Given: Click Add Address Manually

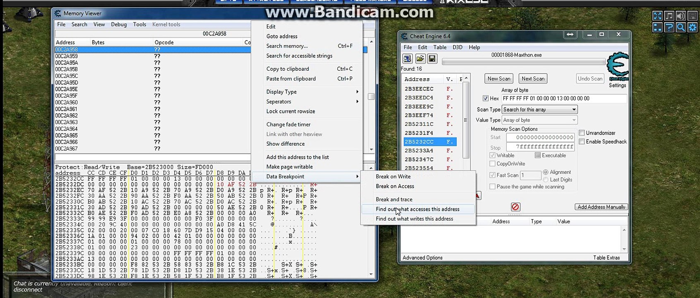Looking at the screenshot, I should click(601, 207).
